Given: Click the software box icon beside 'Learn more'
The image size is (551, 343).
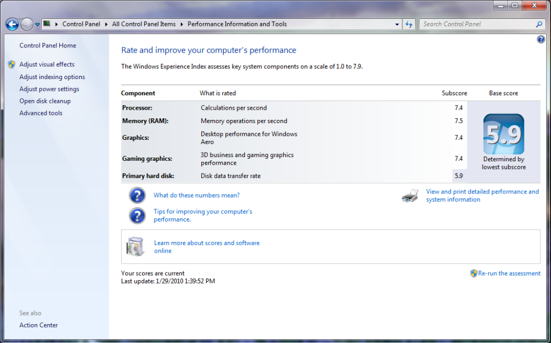Looking at the screenshot, I should 135,247.
